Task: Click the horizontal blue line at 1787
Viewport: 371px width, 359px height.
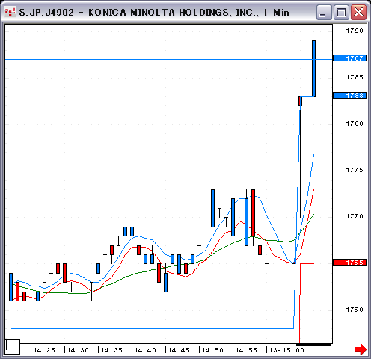Action: coord(168,60)
